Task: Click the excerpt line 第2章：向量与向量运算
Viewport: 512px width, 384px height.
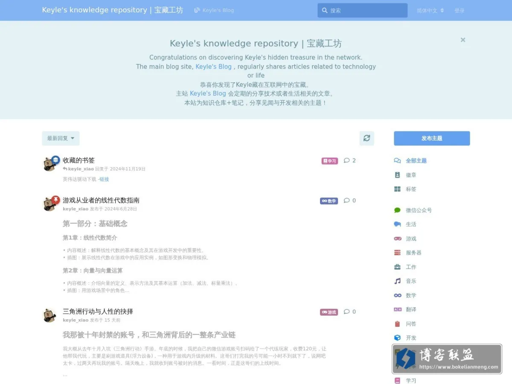Action: pos(93,271)
